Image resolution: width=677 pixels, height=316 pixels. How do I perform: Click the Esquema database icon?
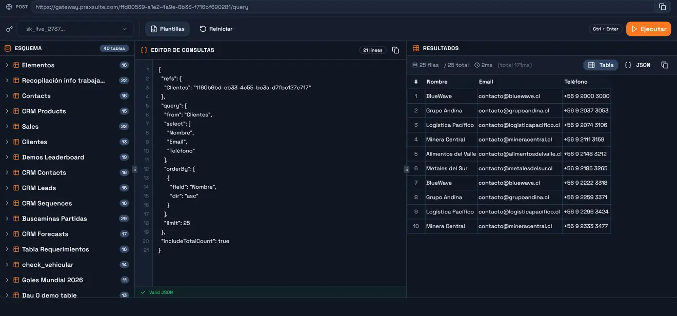point(8,48)
